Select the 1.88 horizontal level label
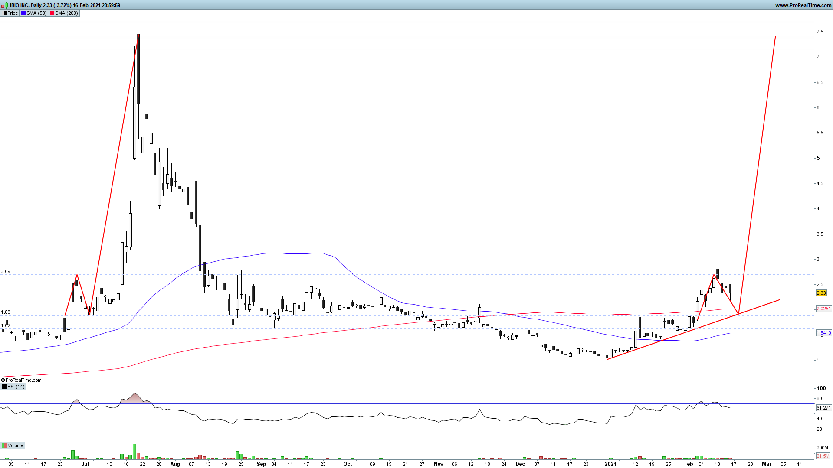 pos(6,312)
